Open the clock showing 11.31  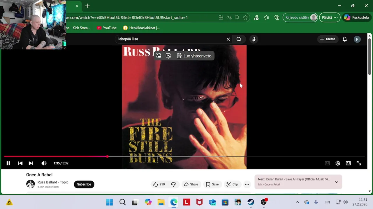pyautogui.click(x=360, y=202)
